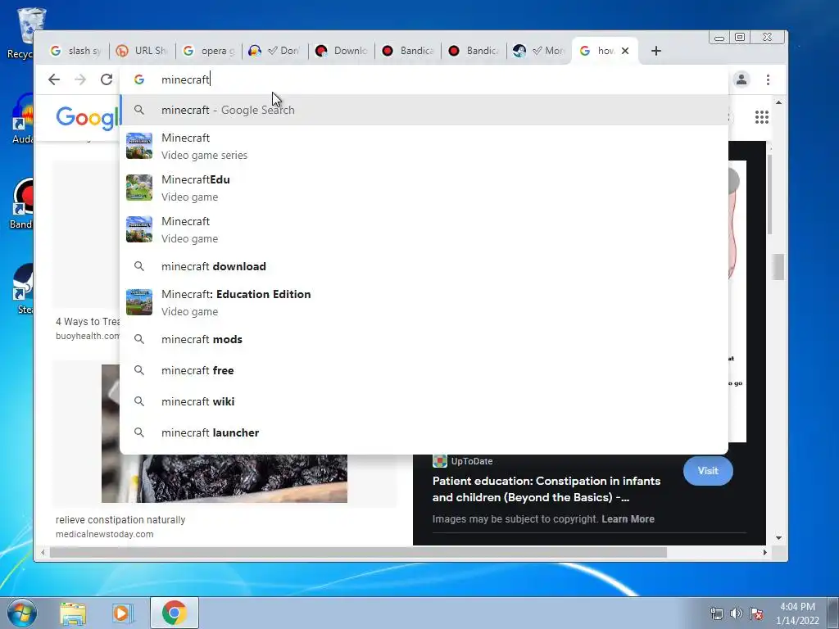Click the forward navigation arrow
The height and width of the screenshot is (629, 839).
[80, 79]
